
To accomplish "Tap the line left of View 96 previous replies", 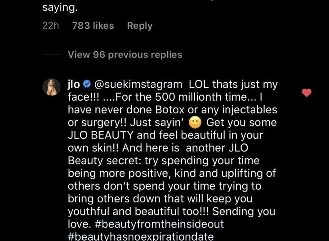I will [x=52, y=55].
